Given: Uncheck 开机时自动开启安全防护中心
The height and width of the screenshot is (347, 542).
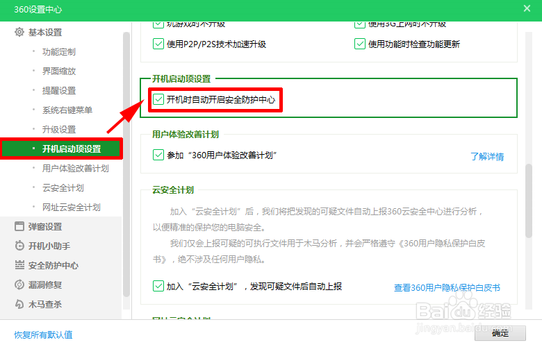Looking at the screenshot, I should click(x=158, y=99).
